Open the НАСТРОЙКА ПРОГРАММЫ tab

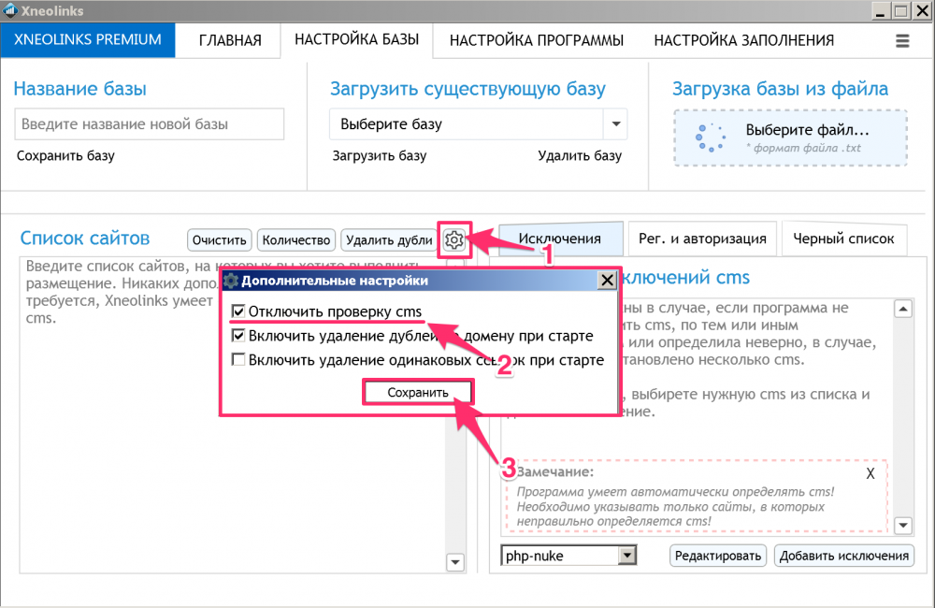point(537,40)
